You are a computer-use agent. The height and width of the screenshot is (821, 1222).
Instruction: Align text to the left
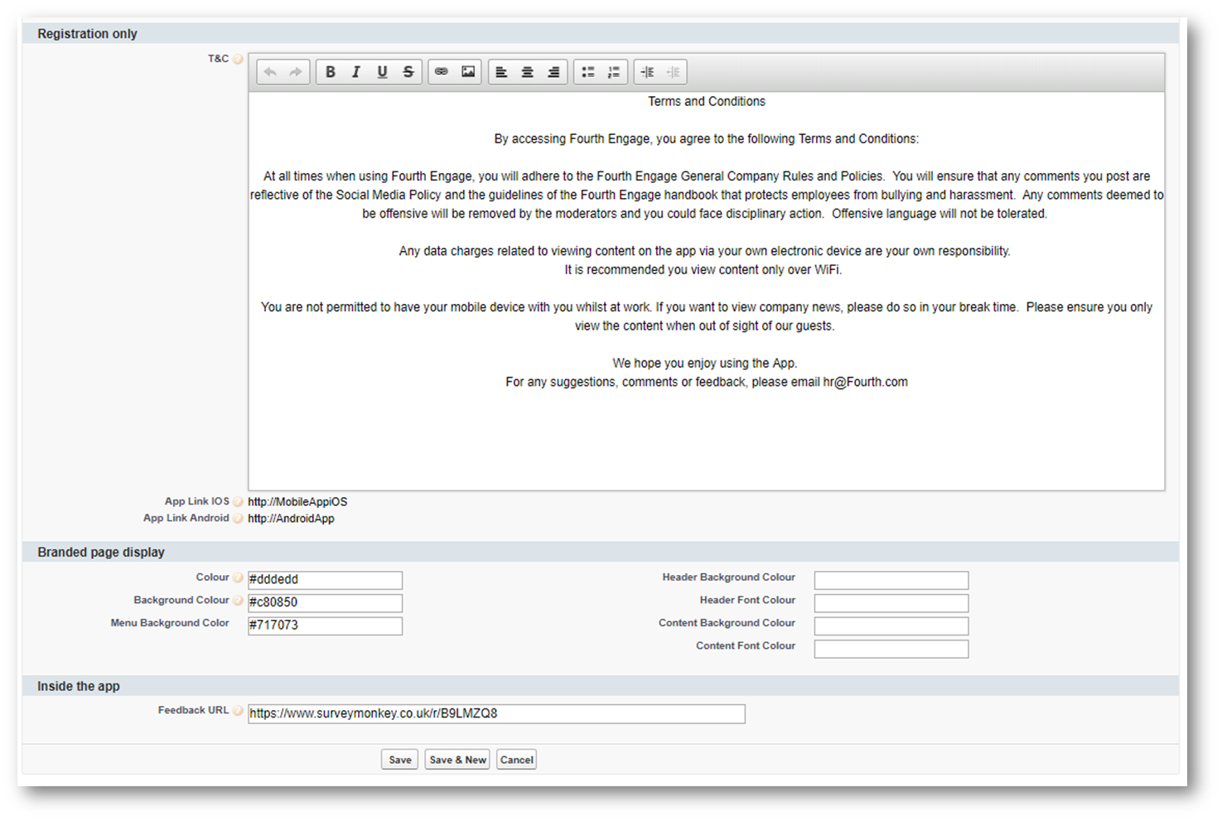[501, 72]
